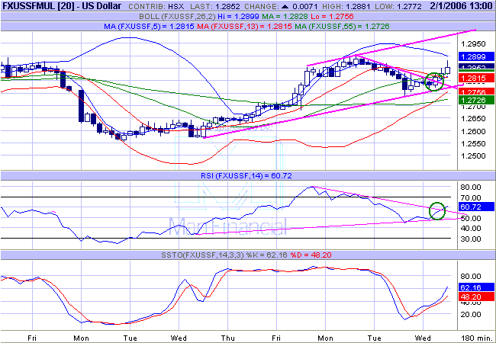Click the red 1.2815 axis value tag
The height and width of the screenshot is (343, 496).
(476, 78)
